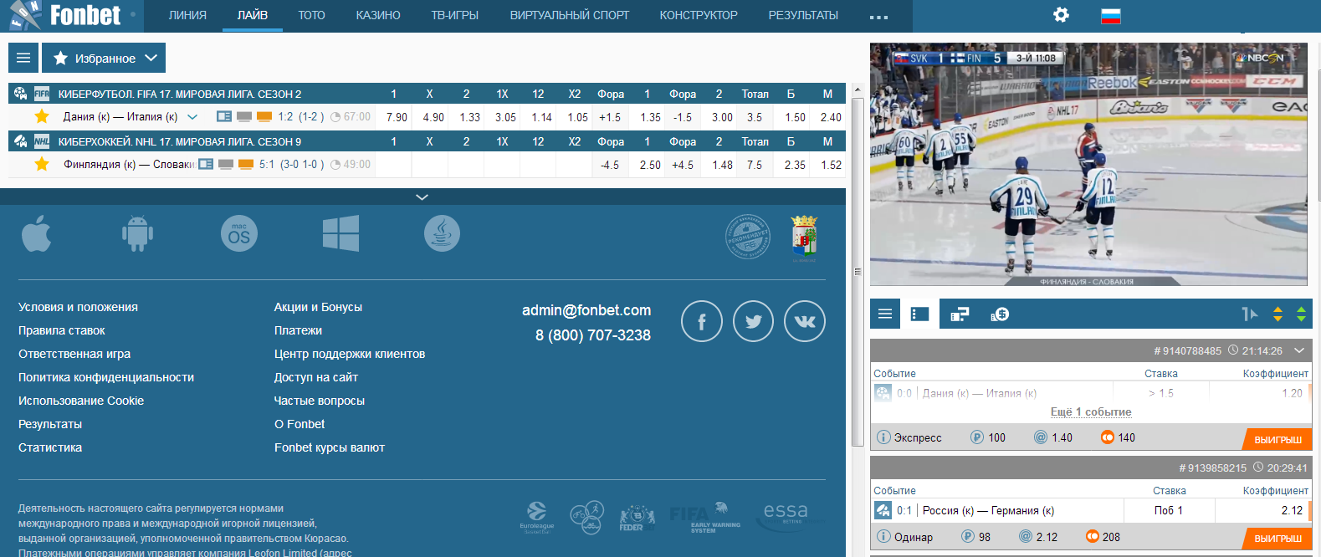Open the settings gear in the header
Image resolution: width=1321 pixels, height=557 pixels.
(x=1061, y=15)
